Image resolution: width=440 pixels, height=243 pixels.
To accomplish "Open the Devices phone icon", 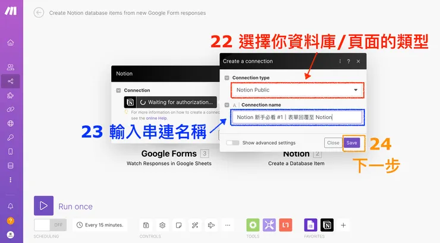I will pos(10,151).
